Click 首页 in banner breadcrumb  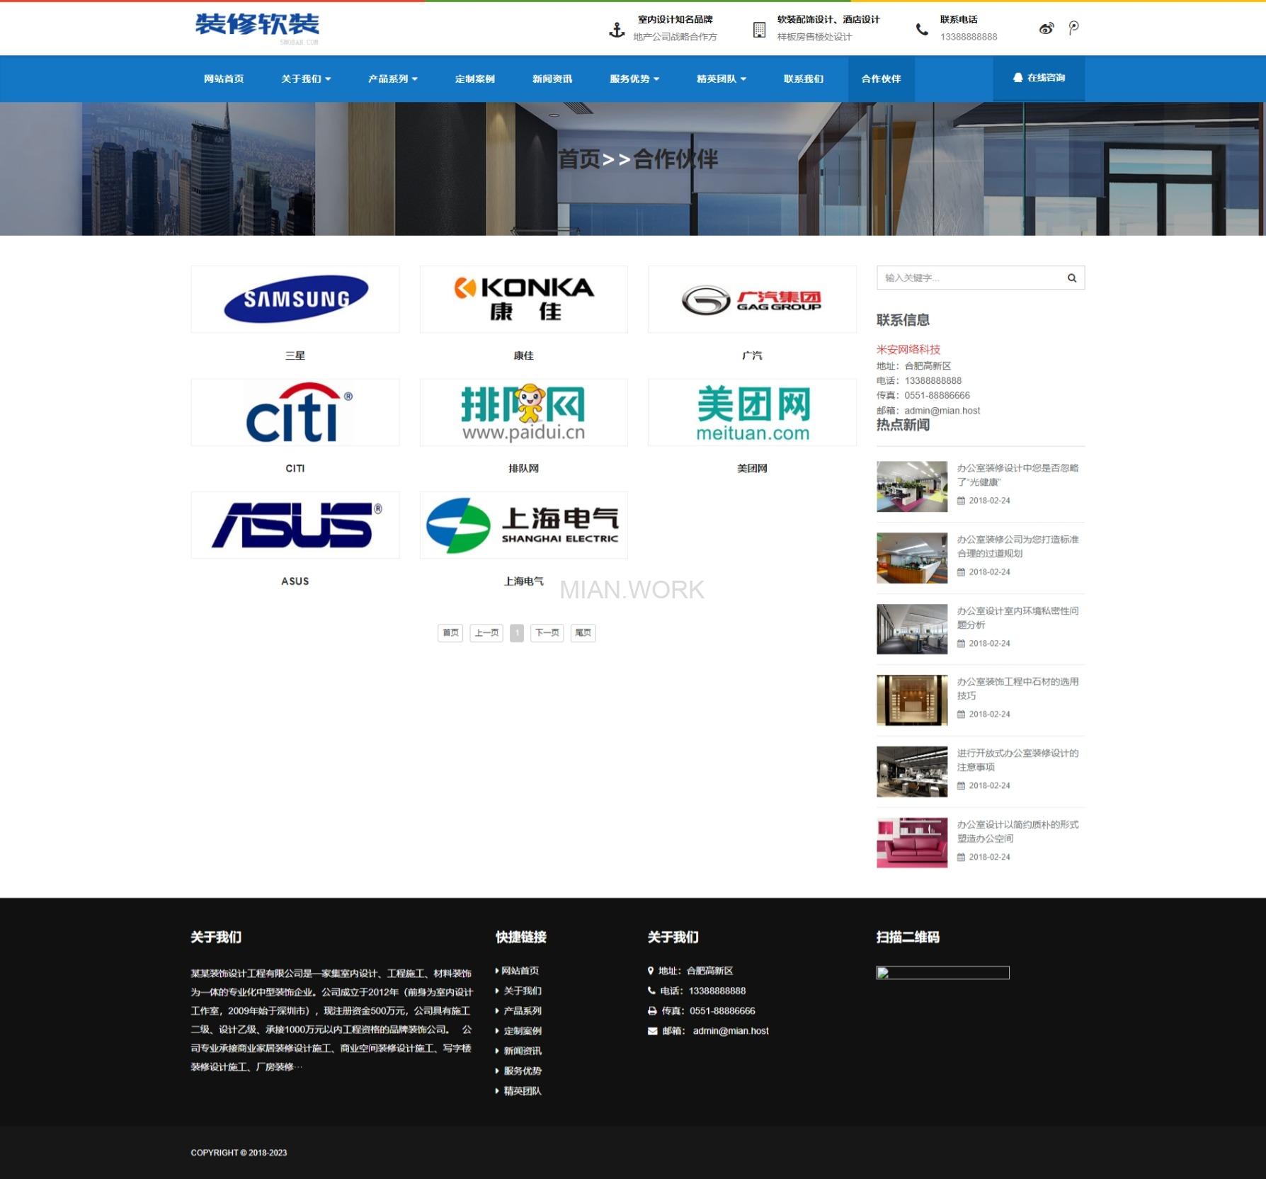point(578,159)
